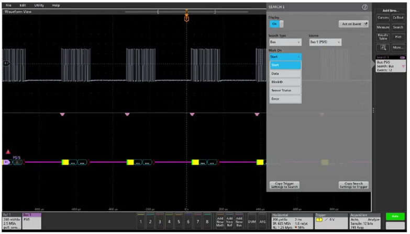Add a new Callout

(398, 18)
